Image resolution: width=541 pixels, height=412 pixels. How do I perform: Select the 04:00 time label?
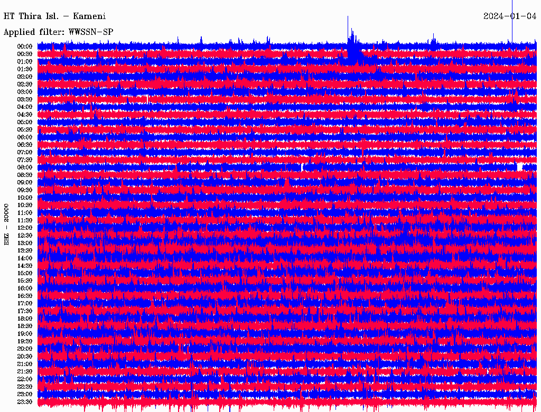coord(25,107)
